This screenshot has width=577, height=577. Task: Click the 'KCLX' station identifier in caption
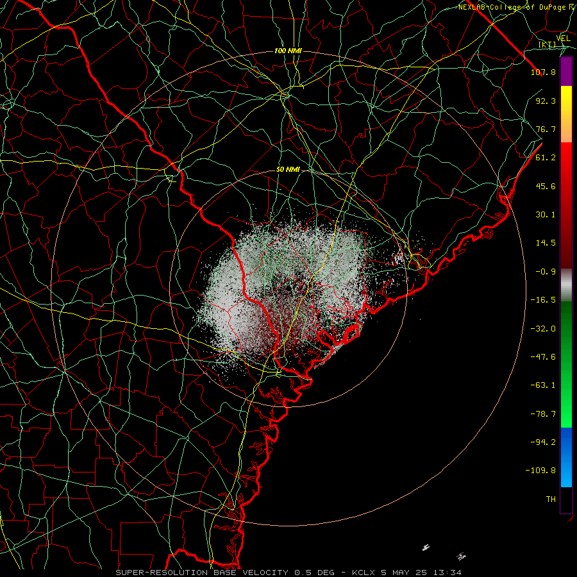coord(364,573)
